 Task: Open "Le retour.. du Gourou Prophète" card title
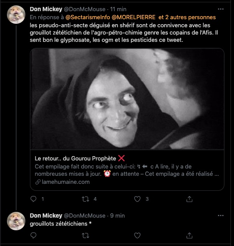coord(80,158)
